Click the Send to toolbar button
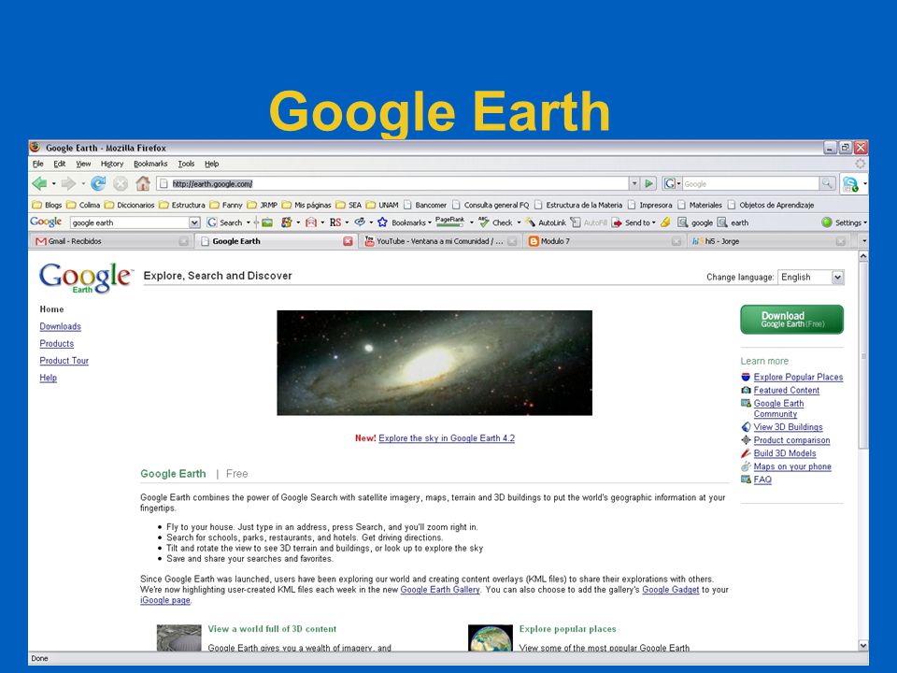 pyautogui.click(x=631, y=222)
